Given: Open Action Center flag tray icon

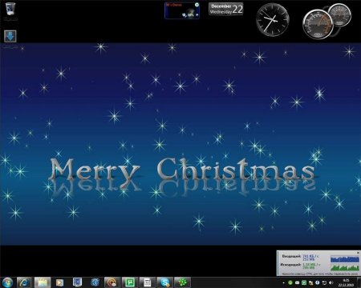Looking at the screenshot, I should click(310, 282).
